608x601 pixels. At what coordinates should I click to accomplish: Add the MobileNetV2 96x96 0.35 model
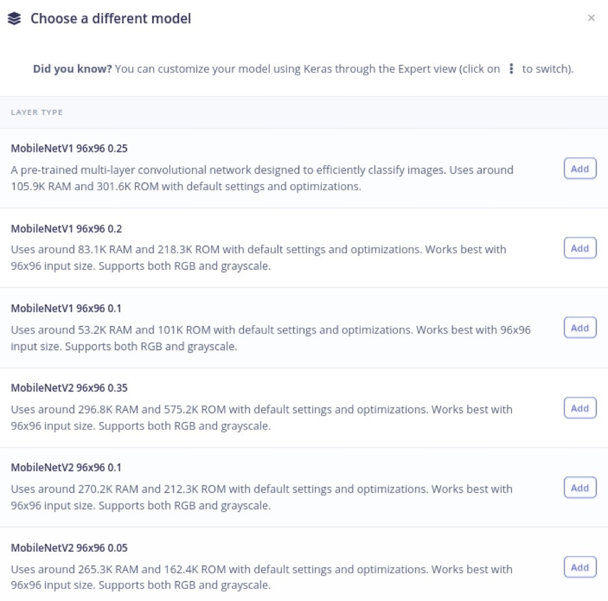[x=579, y=408]
